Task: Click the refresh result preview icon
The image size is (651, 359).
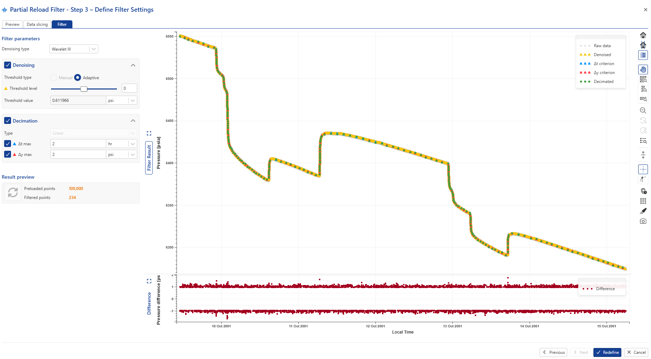Action: tap(13, 193)
